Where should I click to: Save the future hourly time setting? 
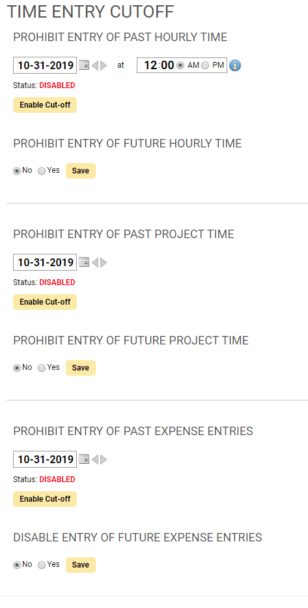tap(81, 171)
